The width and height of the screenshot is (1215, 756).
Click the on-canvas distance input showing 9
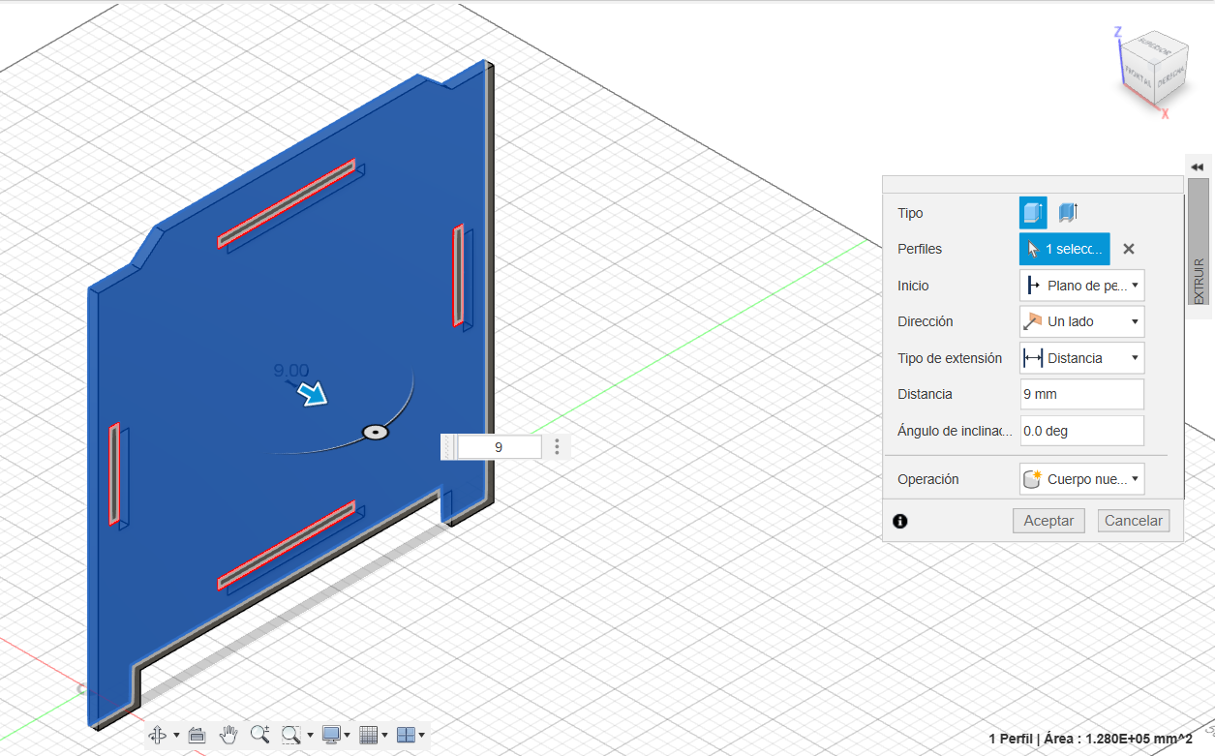pos(499,447)
